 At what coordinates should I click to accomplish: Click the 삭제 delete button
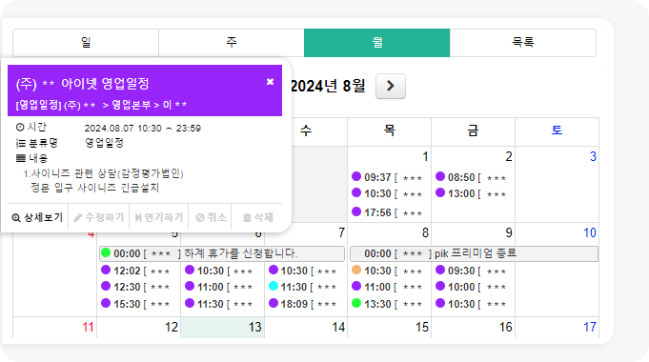[258, 217]
